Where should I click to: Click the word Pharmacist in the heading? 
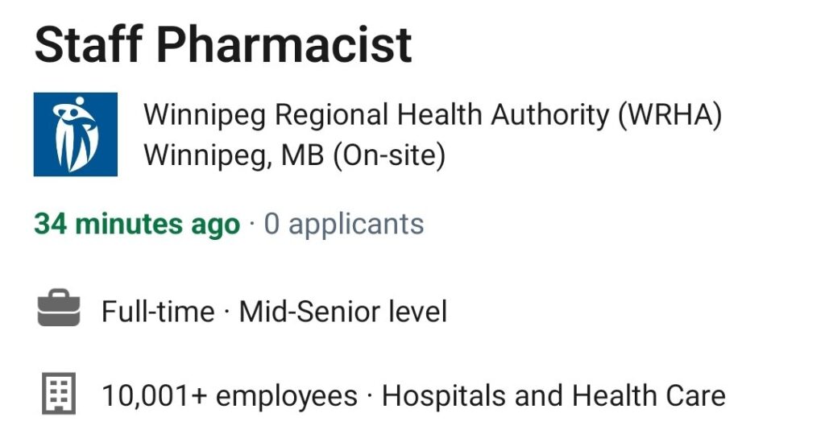pos(284,45)
